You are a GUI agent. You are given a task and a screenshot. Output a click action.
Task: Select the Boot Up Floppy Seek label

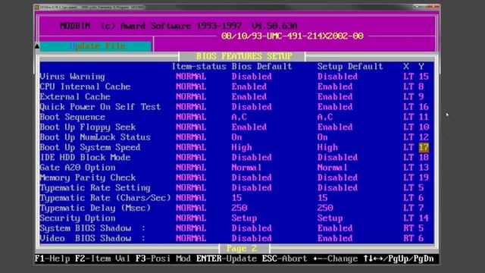click(88, 127)
